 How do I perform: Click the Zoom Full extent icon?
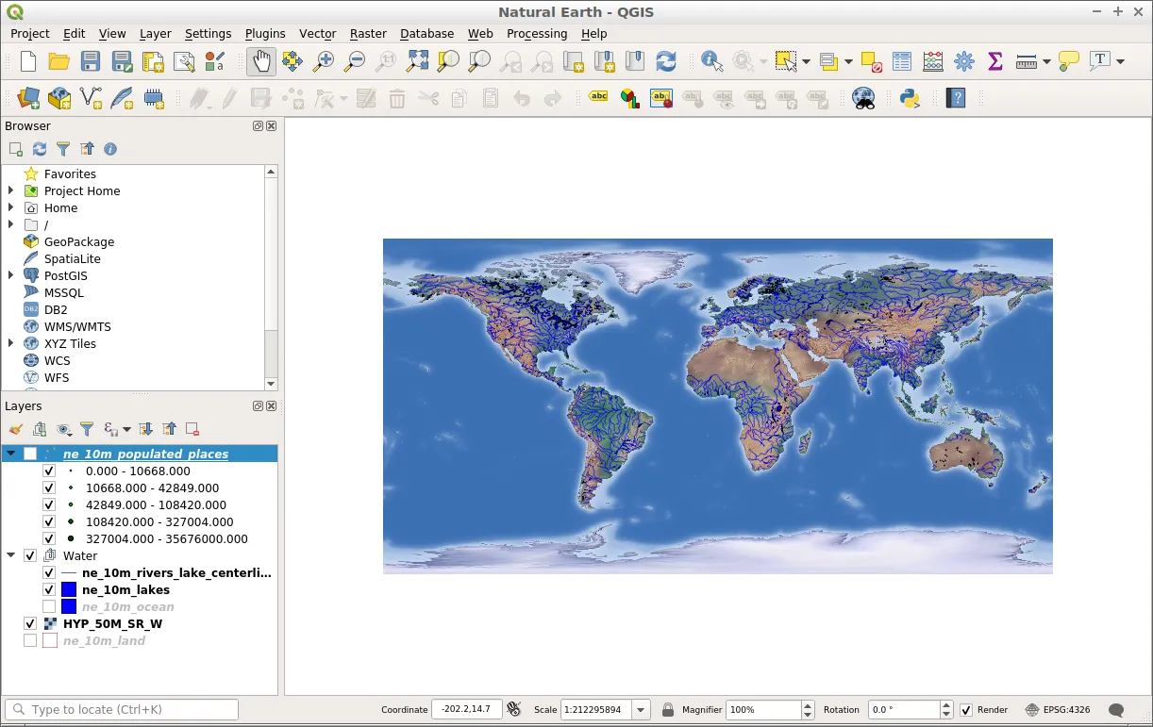coord(417,62)
